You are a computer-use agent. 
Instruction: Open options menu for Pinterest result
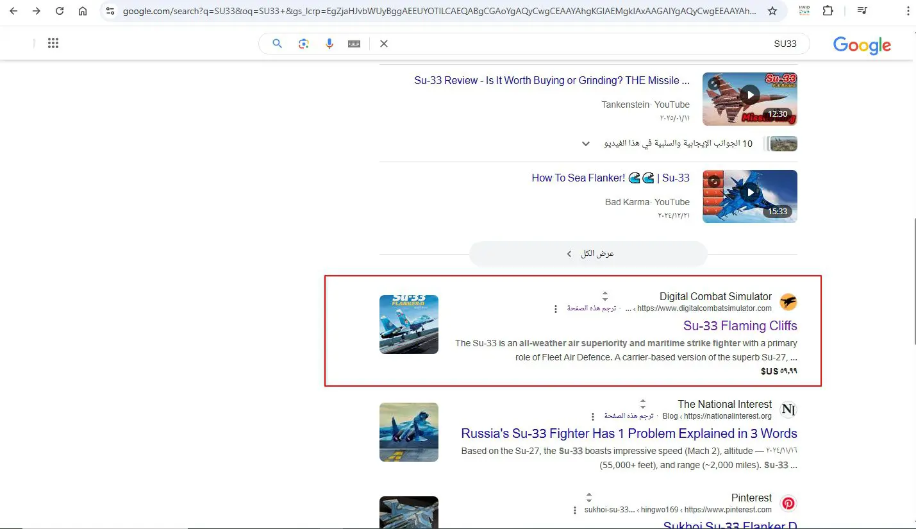pos(575,510)
